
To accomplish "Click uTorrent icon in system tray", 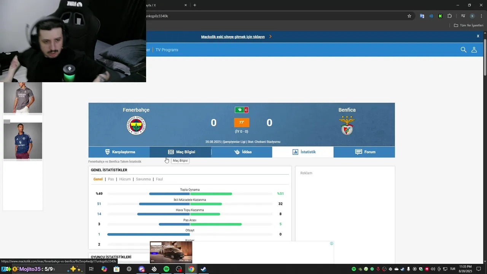I will [366, 269].
